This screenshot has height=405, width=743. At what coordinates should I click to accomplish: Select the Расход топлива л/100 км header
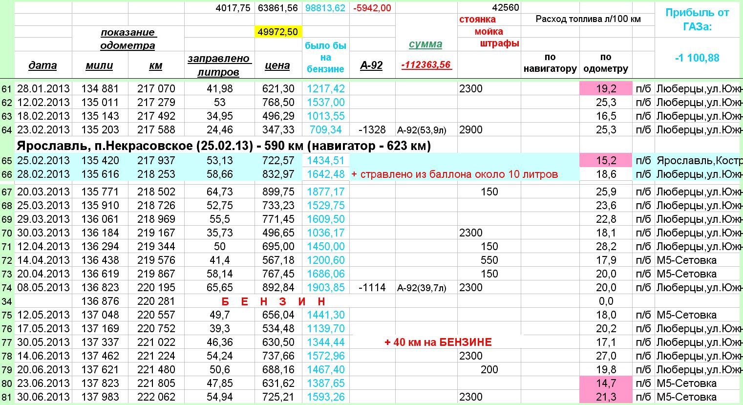pyautogui.click(x=588, y=19)
